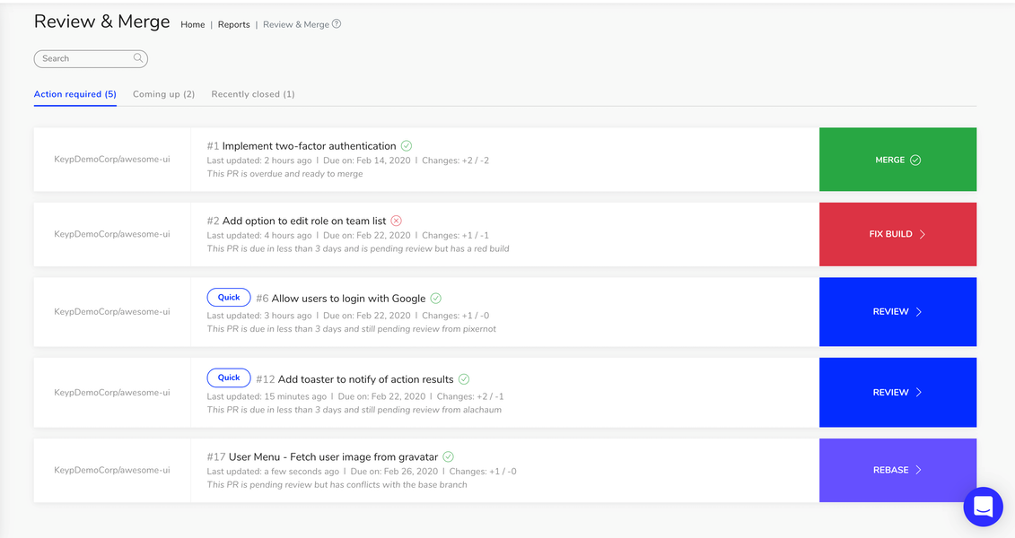Click the green check on the toaster PR #12
This screenshot has height=538, width=1015.
pos(463,378)
